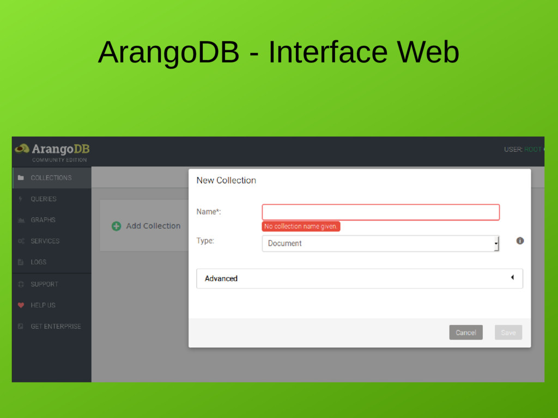The image size is (558, 418).
Task: Click the Save button
Action: tap(508, 333)
